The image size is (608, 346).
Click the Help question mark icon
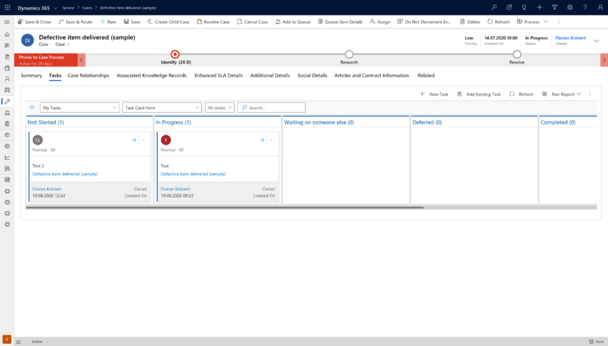coord(585,7)
